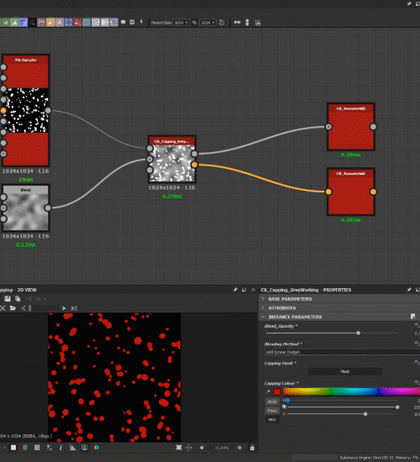The height and width of the screenshot is (462, 420).
Task: Click the Float button
Action: [x=272, y=411]
